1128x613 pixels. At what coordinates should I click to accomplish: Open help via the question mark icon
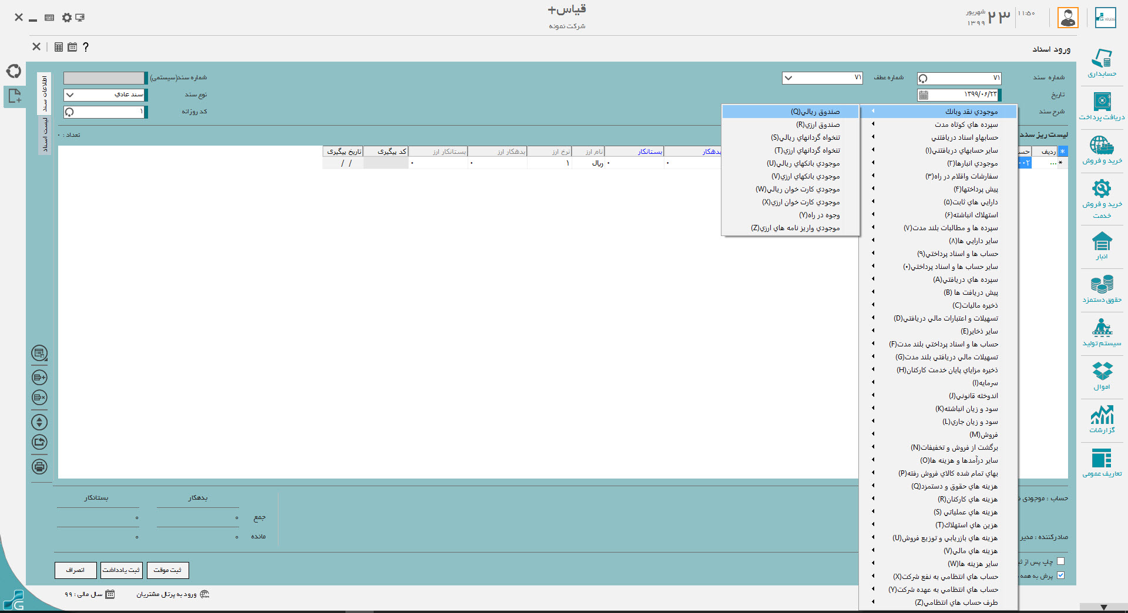coord(86,47)
